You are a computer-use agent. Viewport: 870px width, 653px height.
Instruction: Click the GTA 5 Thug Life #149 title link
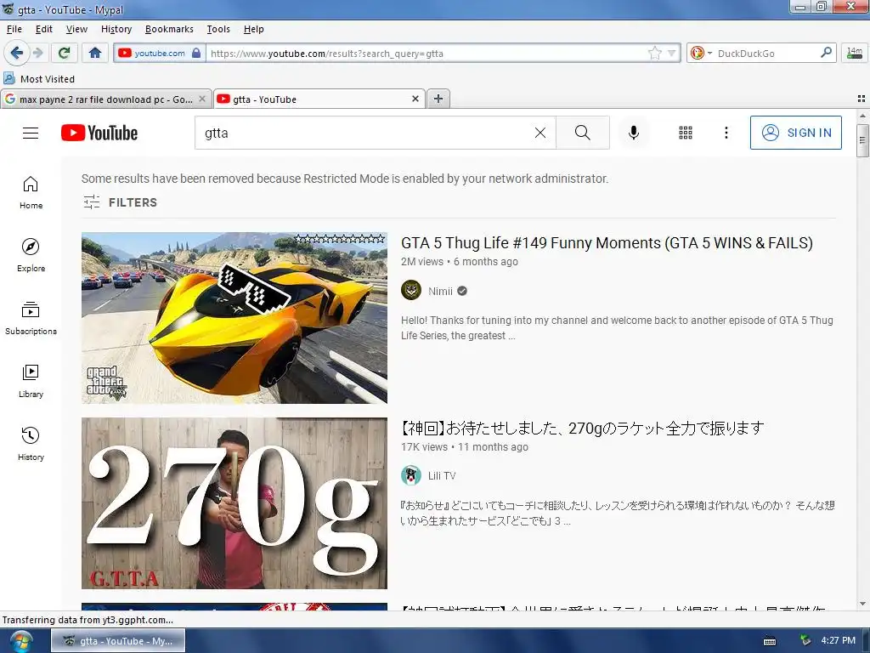click(x=607, y=242)
